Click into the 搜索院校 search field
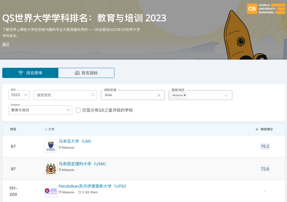 tap(65, 95)
